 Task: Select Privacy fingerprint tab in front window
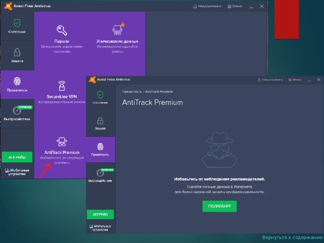[x=100, y=150]
